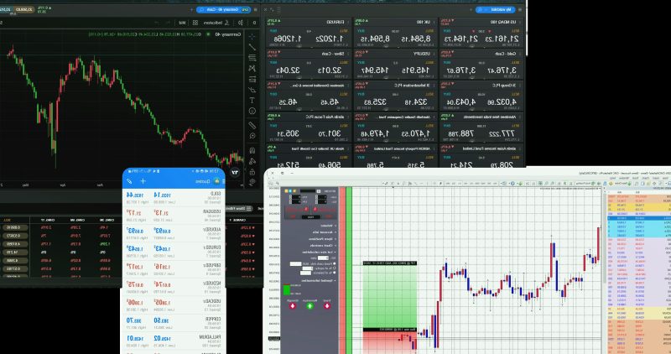This screenshot has height=354, width=671.
Task: Open the forecast and position measurement tool
Action: pos(252,79)
